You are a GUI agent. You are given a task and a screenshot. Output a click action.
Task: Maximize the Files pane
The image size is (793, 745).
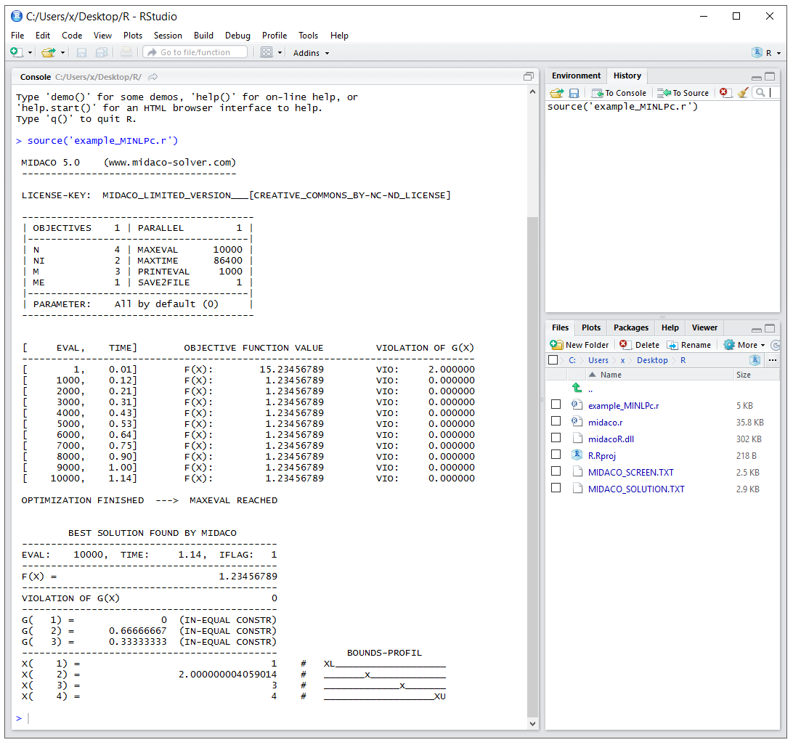point(770,328)
